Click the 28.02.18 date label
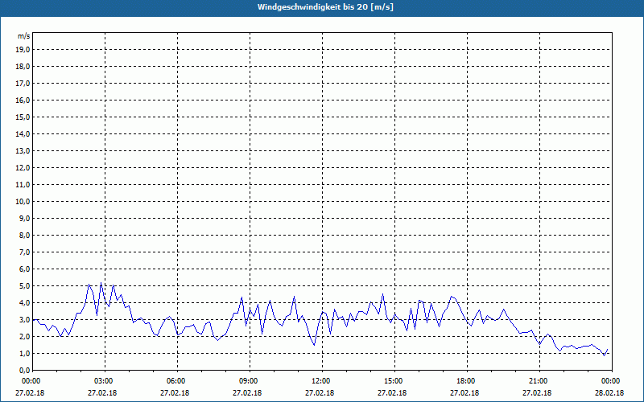 point(609,393)
